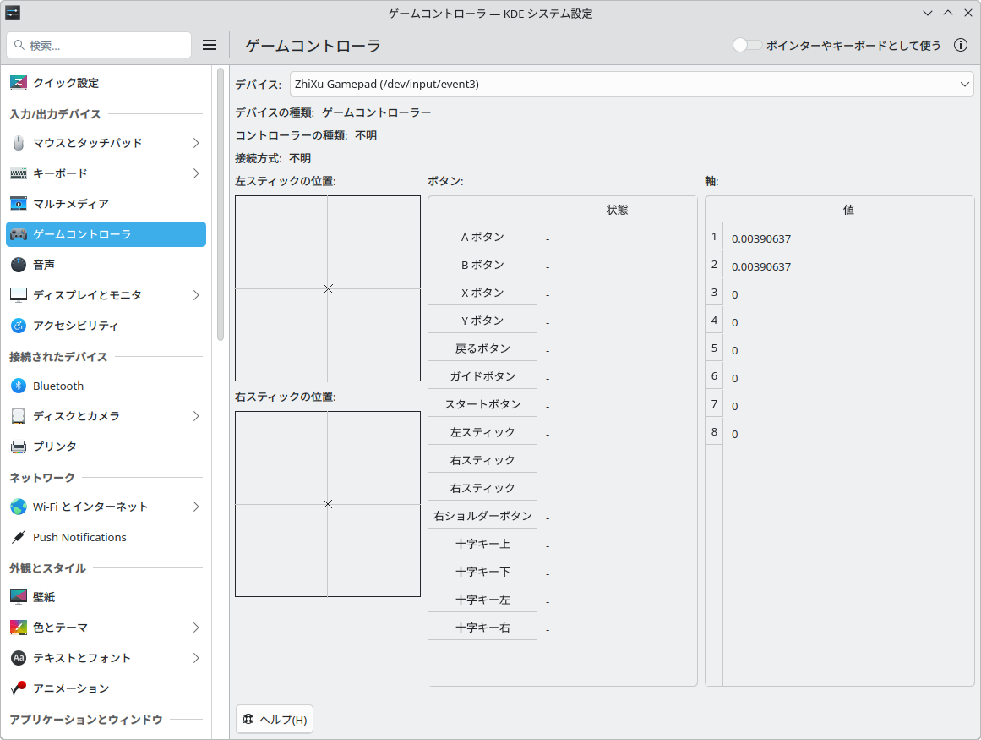Click the 左スティック row header
The width and height of the screenshot is (981, 740).
click(x=482, y=432)
